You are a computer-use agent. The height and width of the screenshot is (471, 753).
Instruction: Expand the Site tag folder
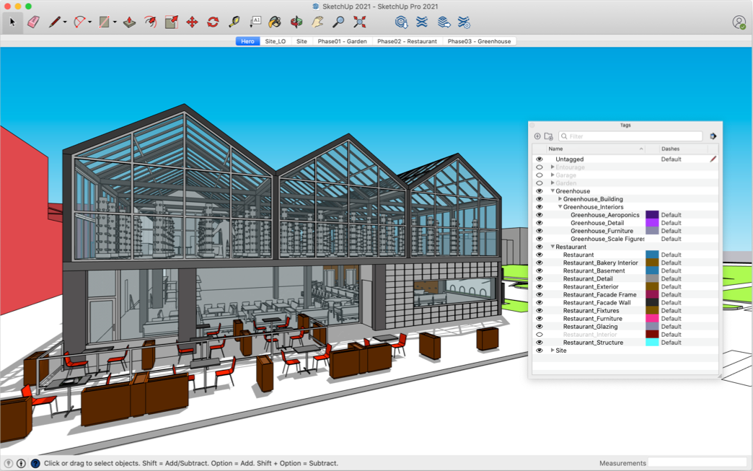(x=552, y=351)
